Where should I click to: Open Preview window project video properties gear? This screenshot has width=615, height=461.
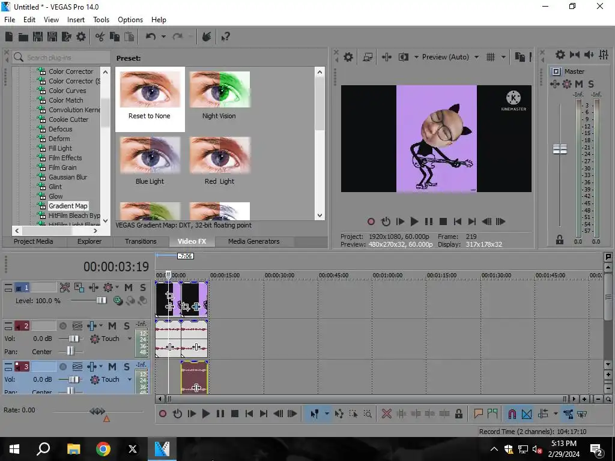click(348, 57)
